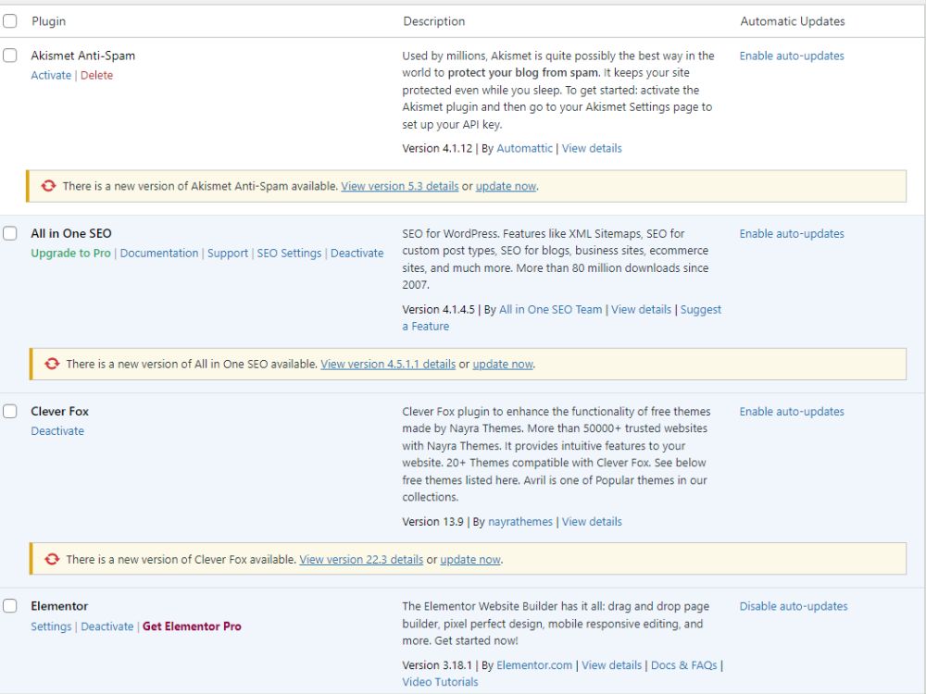This screenshot has height=694, width=926.
Task: Check the Akismet Anti-Spam plugin checkbox
Action: pos(10,56)
